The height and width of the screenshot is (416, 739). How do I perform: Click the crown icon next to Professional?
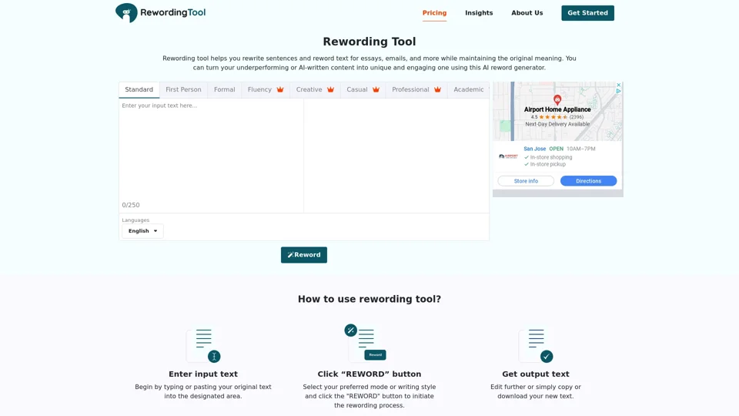coord(437,89)
